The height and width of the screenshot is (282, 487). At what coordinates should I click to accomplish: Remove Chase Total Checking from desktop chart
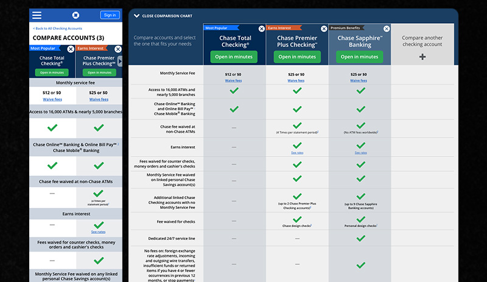click(x=261, y=29)
